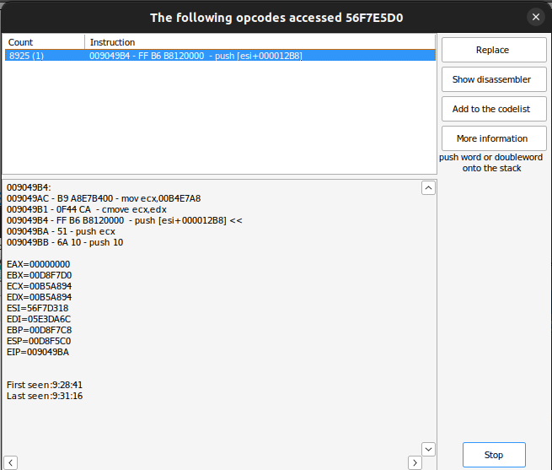Click Add to the codelist
The height and width of the screenshot is (470, 552).
pyautogui.click(x=494, y=109)
